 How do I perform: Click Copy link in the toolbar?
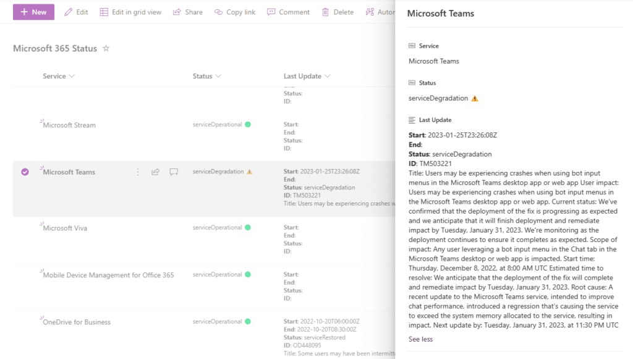click(x=234, y=12)
